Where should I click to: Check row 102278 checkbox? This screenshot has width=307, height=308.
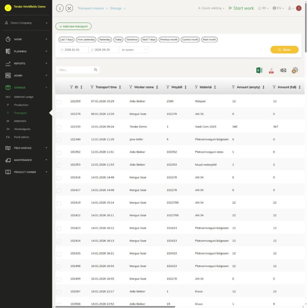pos(59,115)
